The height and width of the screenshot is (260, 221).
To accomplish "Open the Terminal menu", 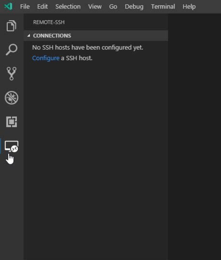I will click(163, 6).
